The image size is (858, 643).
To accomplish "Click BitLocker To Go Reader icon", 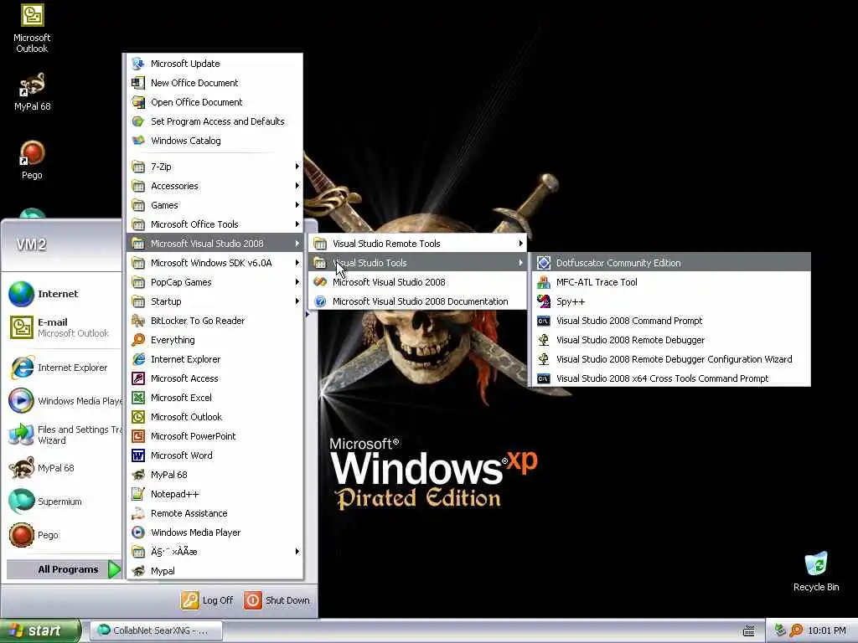I will (138, 321).
